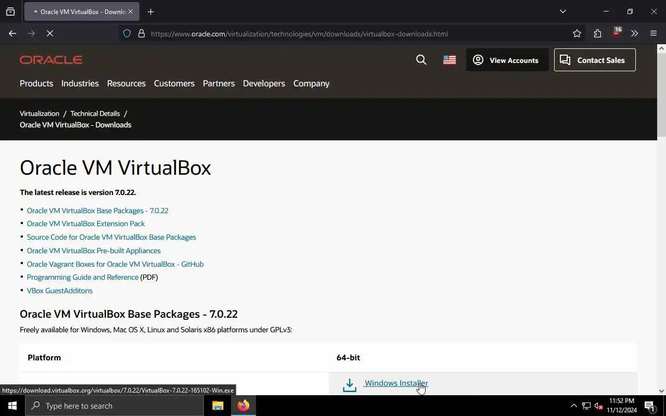666x416 pixels.
Task: Open the taskbar clock showing 11:52 PM
Action: pos(622,406)
